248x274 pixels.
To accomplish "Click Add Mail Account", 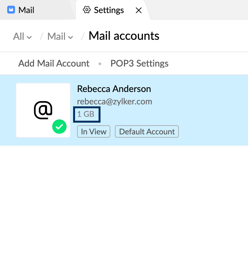I will 54,63.
